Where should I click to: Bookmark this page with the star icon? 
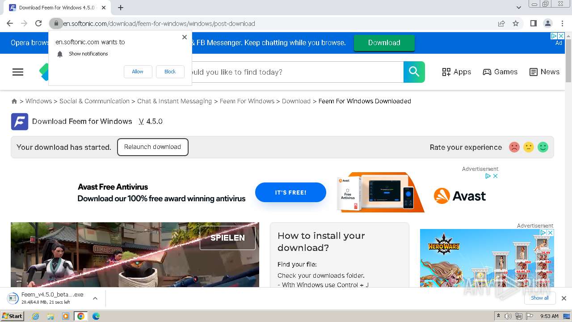tap(516, 23)
